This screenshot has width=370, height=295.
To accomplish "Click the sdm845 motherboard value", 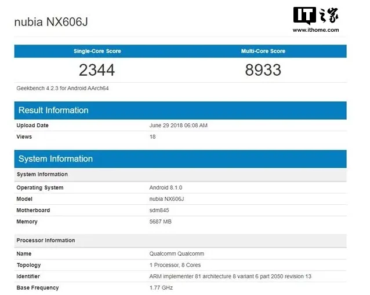I will click(x=159, y=211).
